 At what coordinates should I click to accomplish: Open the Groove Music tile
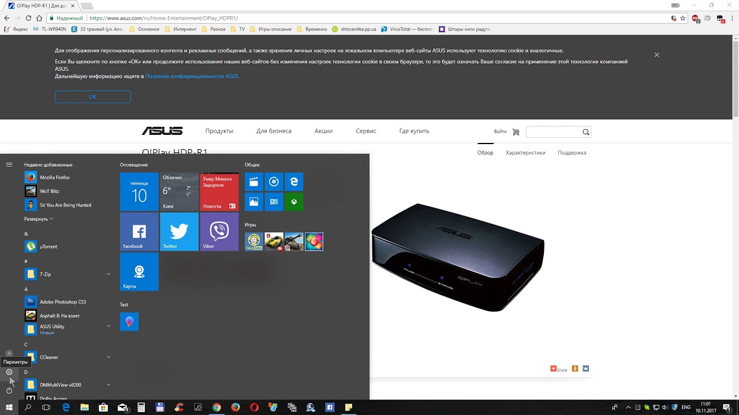pyautogui.click(x=274, y=182)
